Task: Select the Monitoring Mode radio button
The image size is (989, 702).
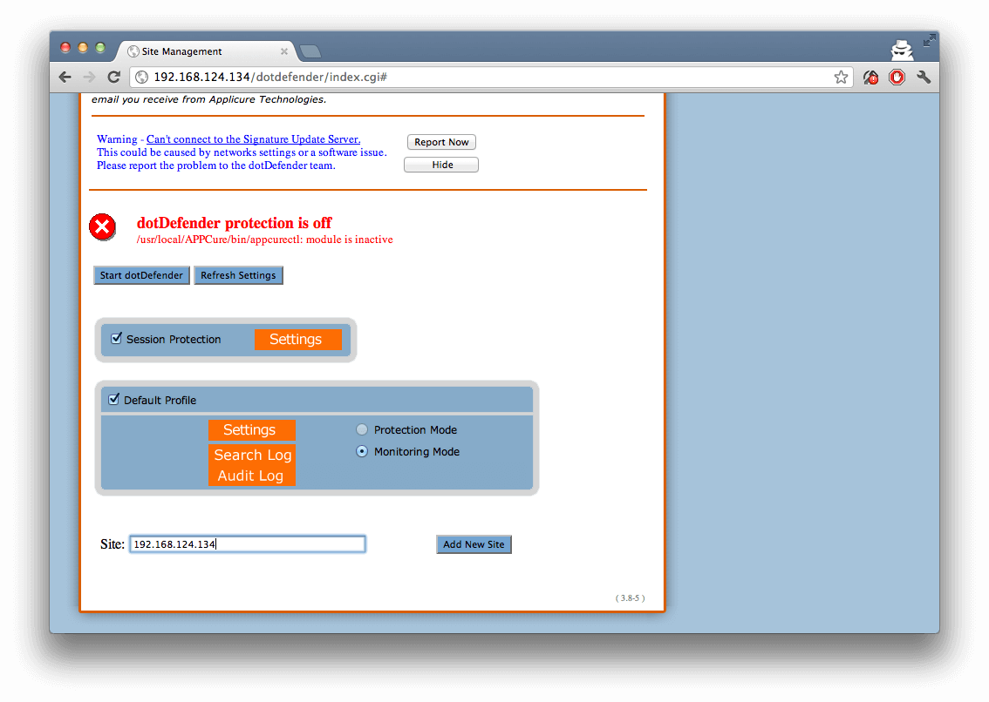Action: tap(362, 451)
